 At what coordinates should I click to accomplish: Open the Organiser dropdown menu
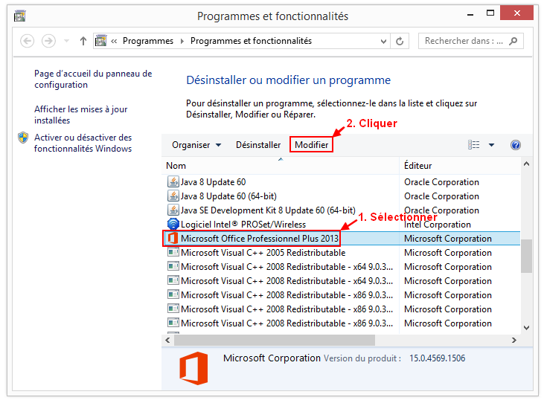196,145
